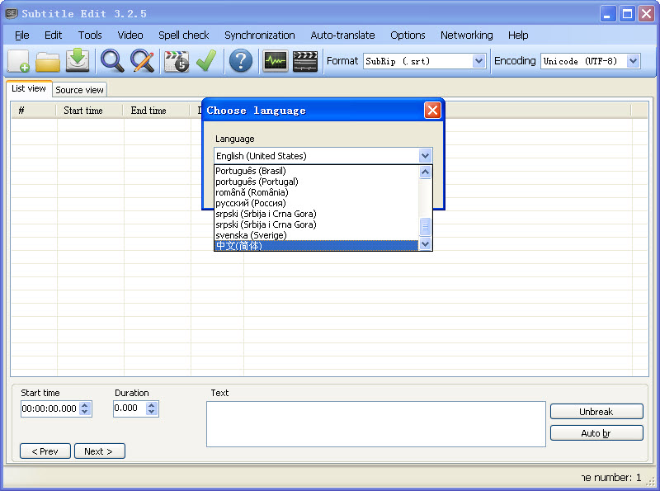This screenshot has height=491, width=660.
Task: Open Find with the magnifier icon
Action: 112,61
